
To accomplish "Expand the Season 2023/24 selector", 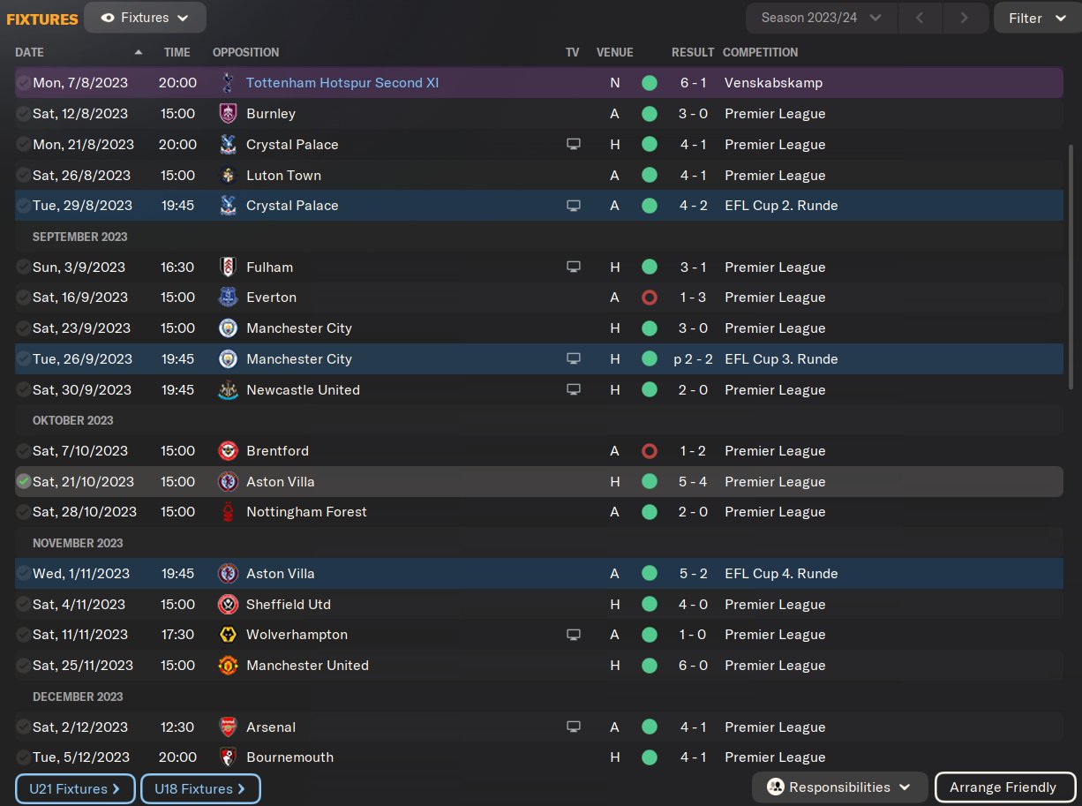I will [x=822, y=18].
